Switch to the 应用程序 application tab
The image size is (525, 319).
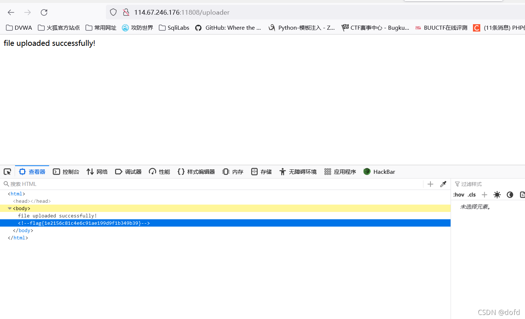340,172
